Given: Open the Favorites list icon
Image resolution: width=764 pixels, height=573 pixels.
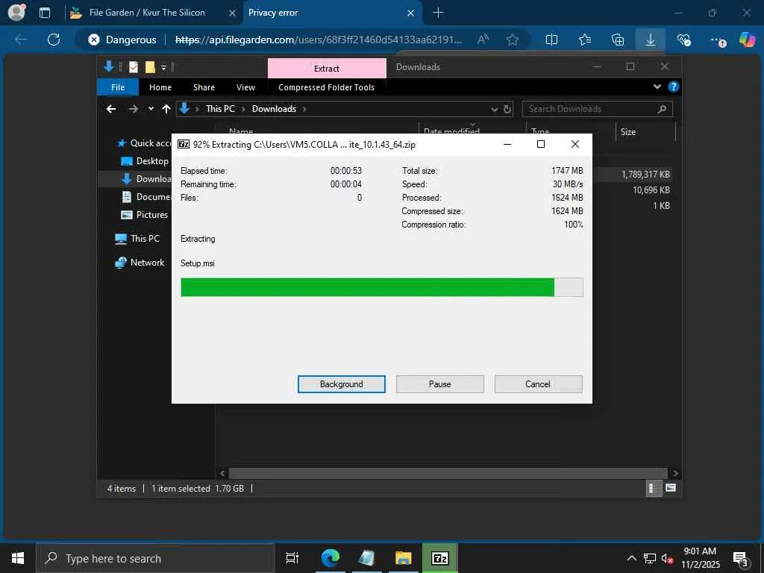Looking at the screenshot, I should (585, 40).
